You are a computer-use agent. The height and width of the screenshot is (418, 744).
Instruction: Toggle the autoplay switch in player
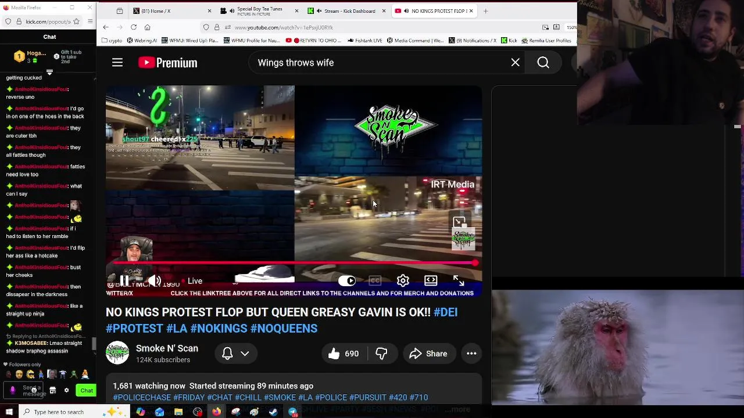pyautogui.click(x=347, y=281)
